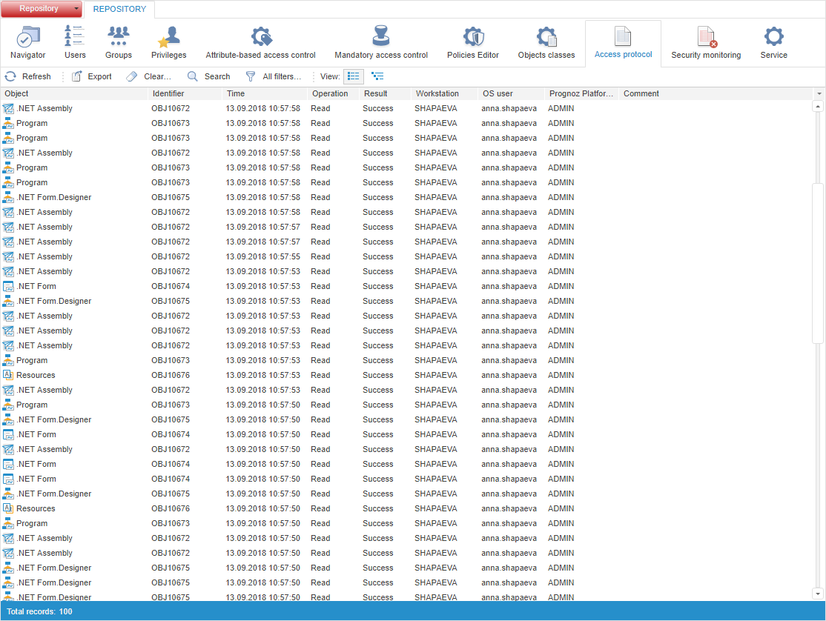
Task: Open Attribute-based access control
Action: [260, 42]
